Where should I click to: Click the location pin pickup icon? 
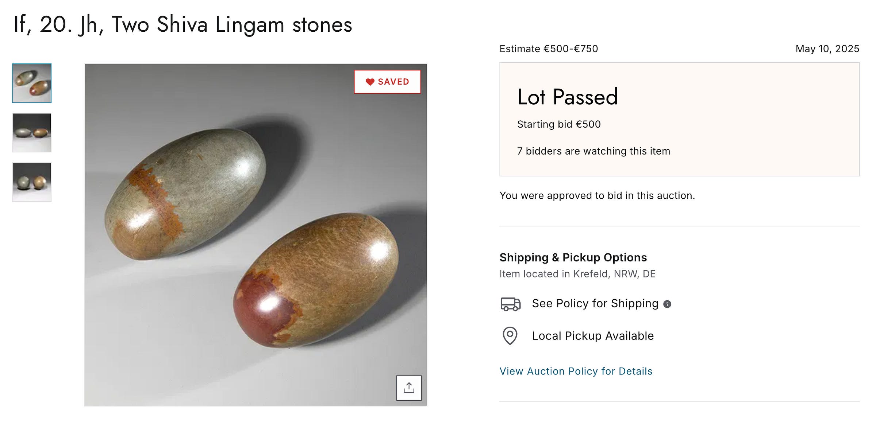[x=510, y=336]
